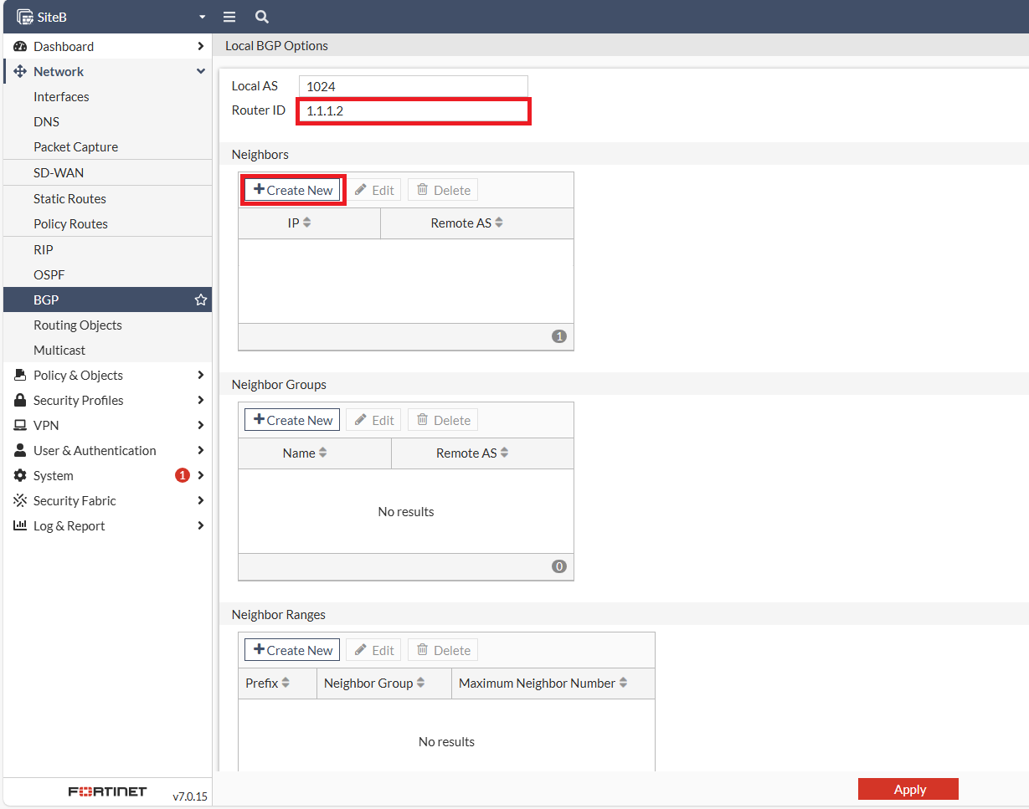The image size is (1029, 809).
Task: Open the search icon in top bar
Action: point(262,17)
